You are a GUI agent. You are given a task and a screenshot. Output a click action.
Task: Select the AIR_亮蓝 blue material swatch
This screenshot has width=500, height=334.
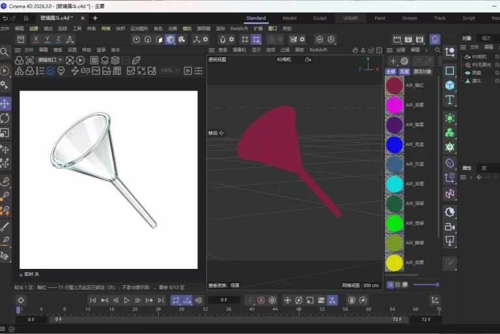click(395, 145)
